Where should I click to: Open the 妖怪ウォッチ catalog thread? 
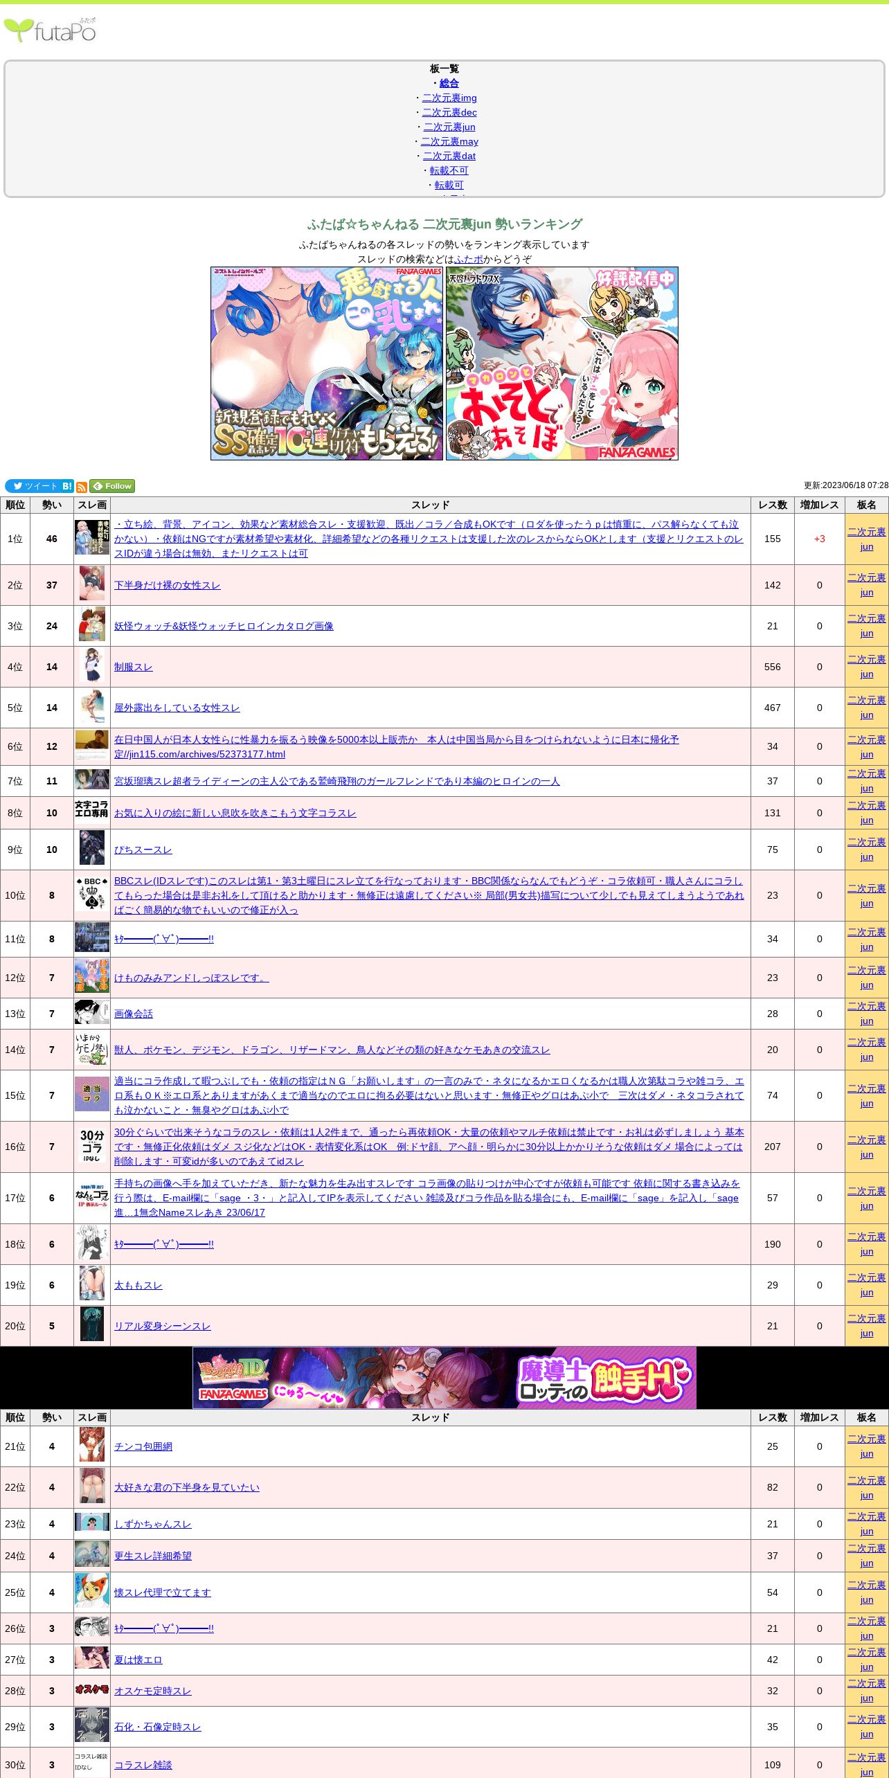(x=224, y=626)
